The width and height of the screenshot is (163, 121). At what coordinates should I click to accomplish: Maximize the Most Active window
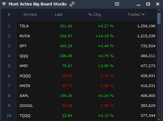tap(148, 4)
